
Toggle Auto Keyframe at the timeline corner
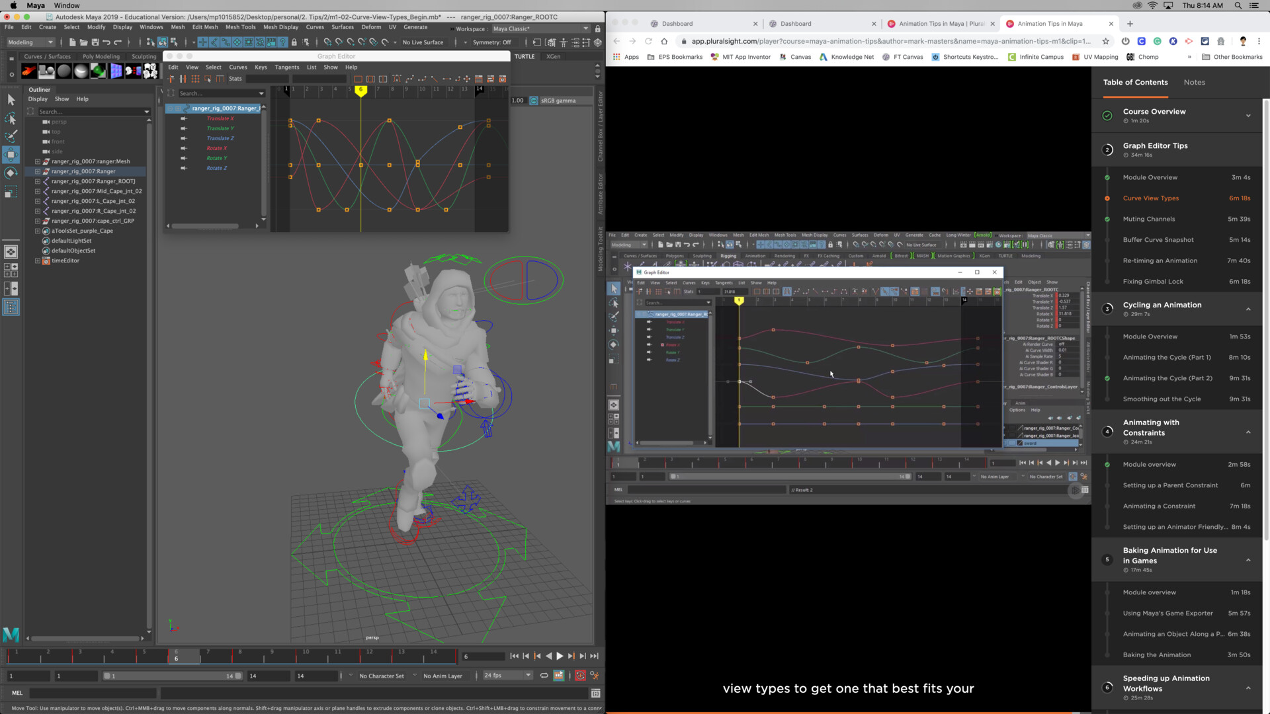point(580,675)
